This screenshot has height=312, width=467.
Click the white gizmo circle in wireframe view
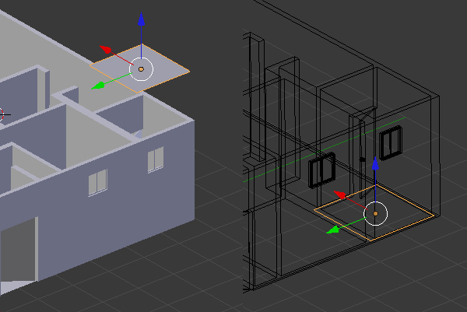[376, 214]
